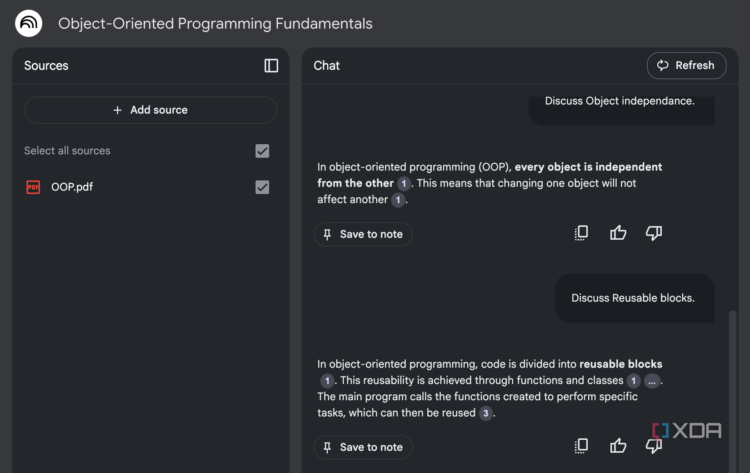Thumbs up the object independence answer
Screen dimensions: 750x473
618,233
